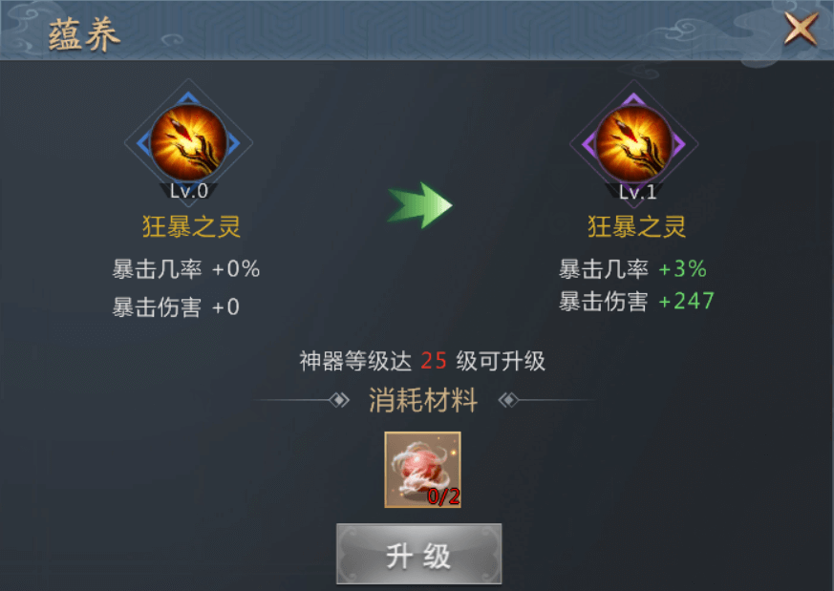Click the diamond ornament right of 消耗材料
The height and width of the screenshot is (591, 834).
click(x=508, y=400)
